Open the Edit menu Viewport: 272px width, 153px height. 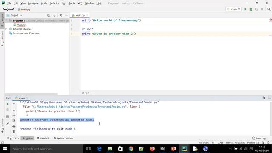pyautogui.click(x=16, y=3)
